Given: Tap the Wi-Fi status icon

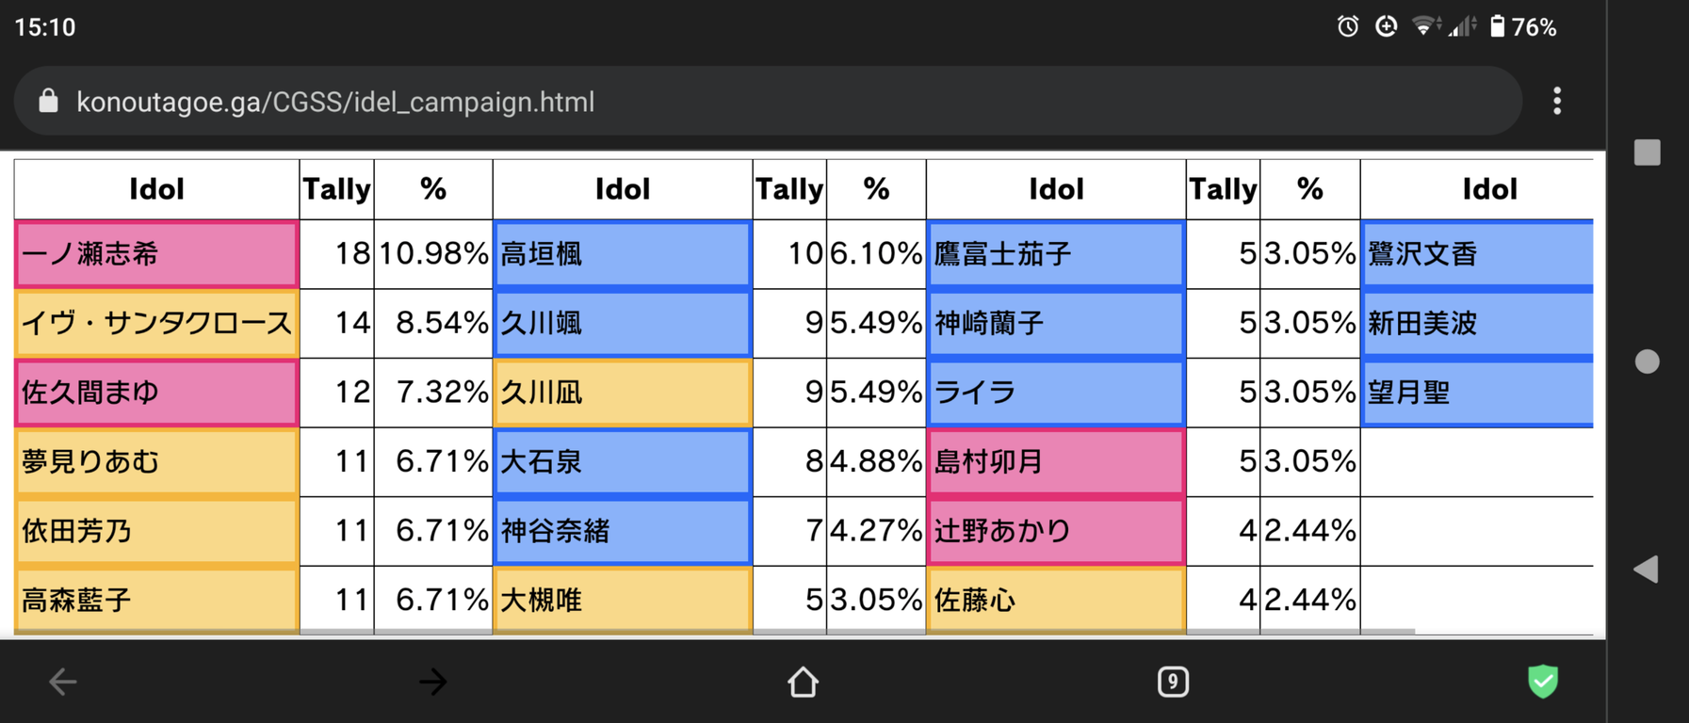Looking at the screenshot, I should 1425,26.
